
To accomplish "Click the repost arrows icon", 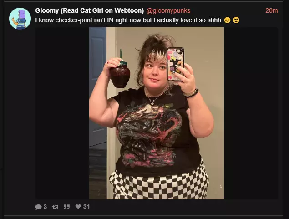I will [55, 207].
